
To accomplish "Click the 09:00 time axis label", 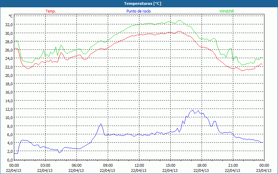I will (x=108, y=166).
